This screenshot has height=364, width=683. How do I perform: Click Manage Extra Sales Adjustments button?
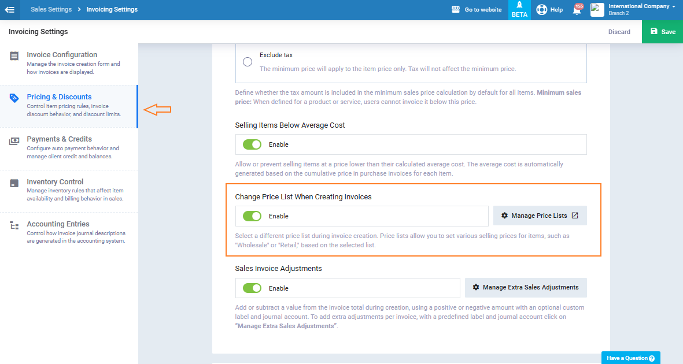525,287
